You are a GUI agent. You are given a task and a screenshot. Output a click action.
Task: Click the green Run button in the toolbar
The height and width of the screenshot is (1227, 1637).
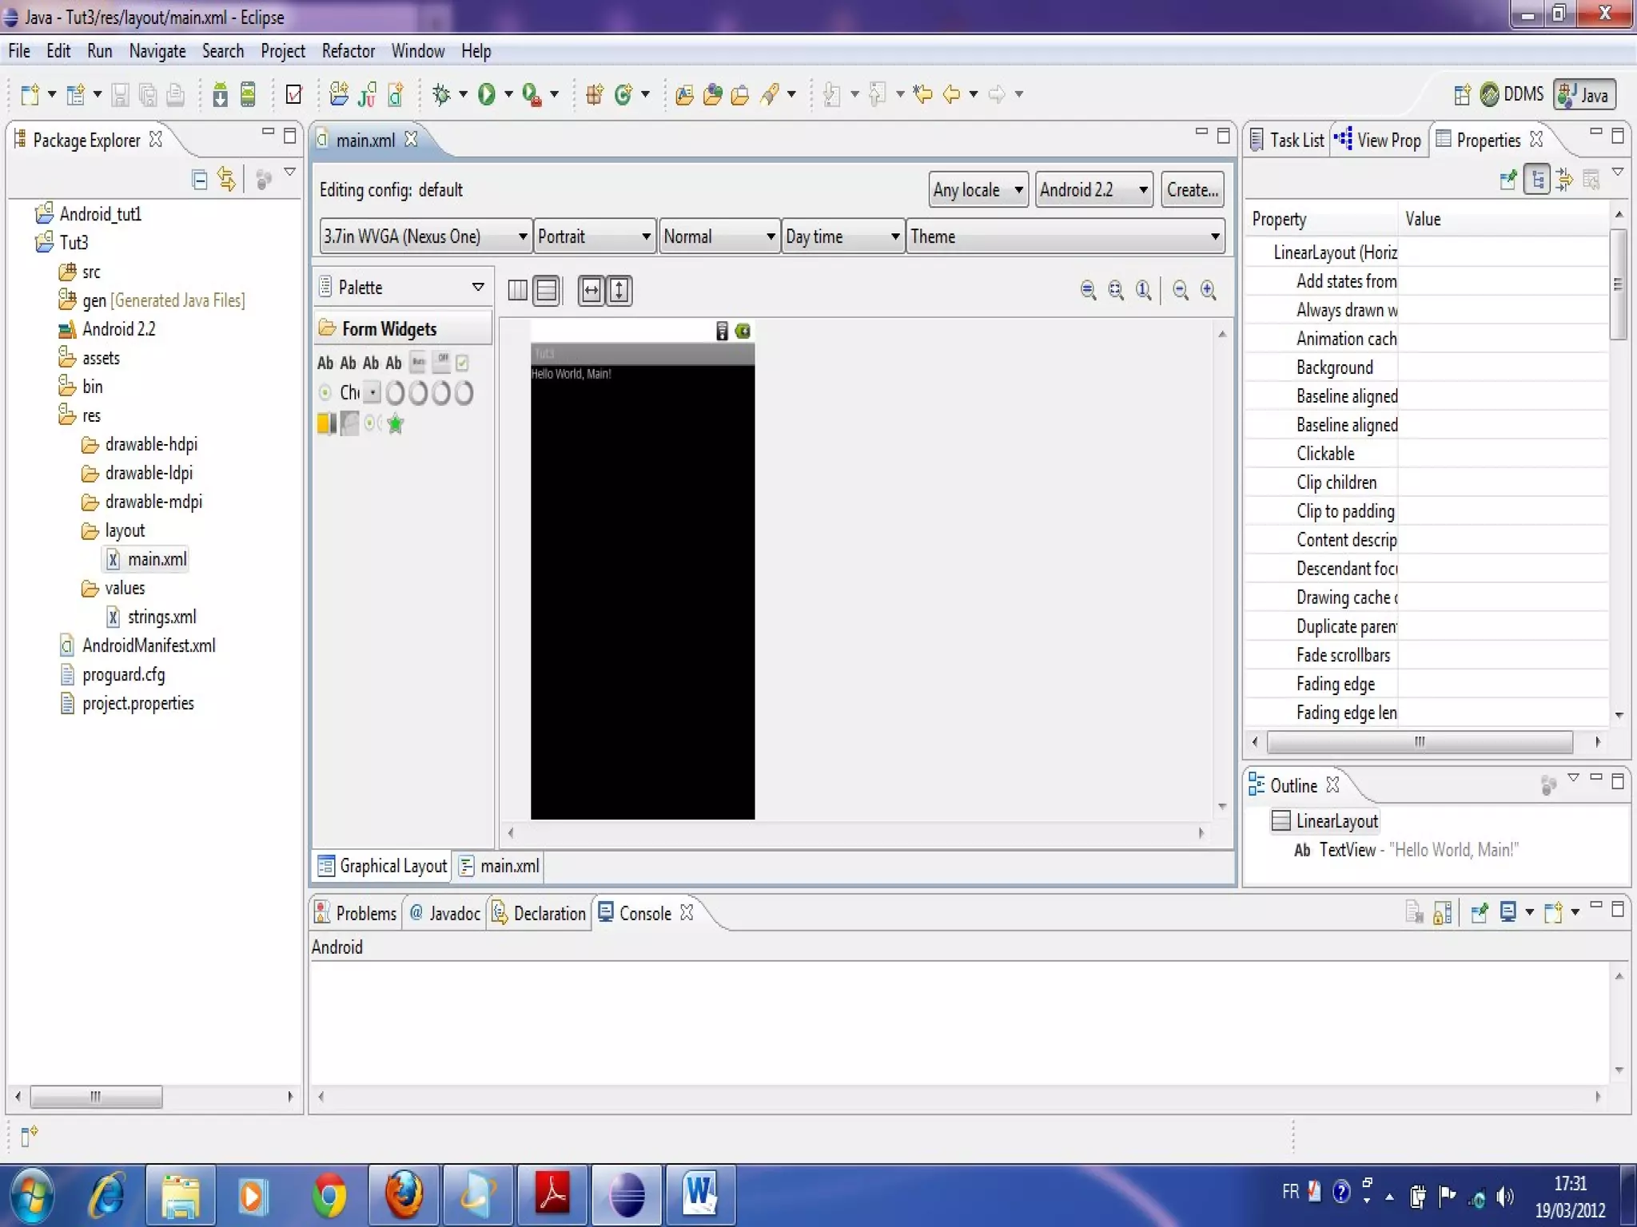[486, 94]
